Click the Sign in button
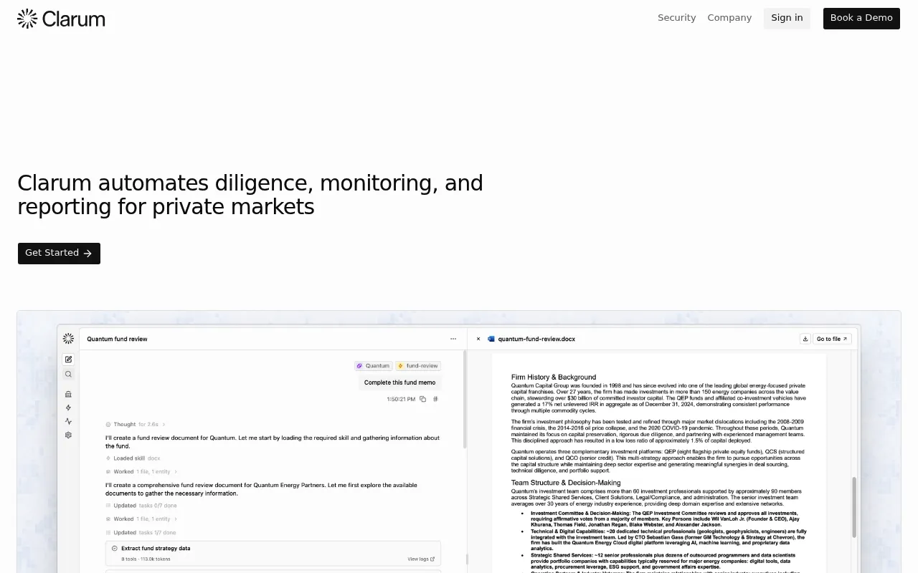 coord(787,18)
